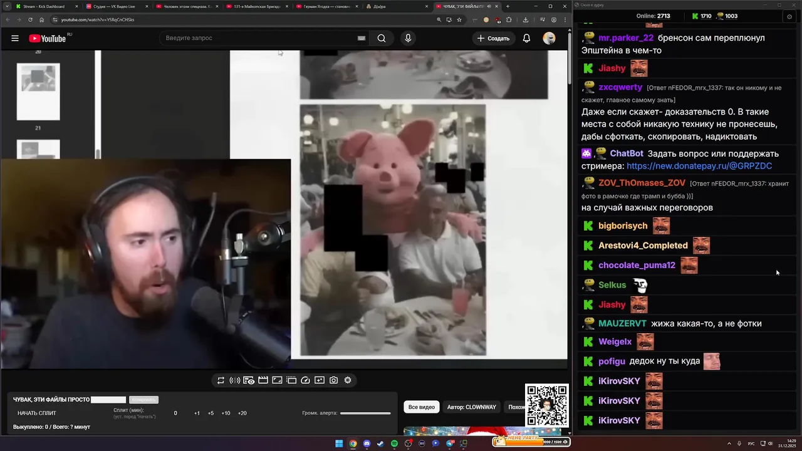Click the YouTube search magnifier button
The image size is (802, 451).
coord(382,38)
